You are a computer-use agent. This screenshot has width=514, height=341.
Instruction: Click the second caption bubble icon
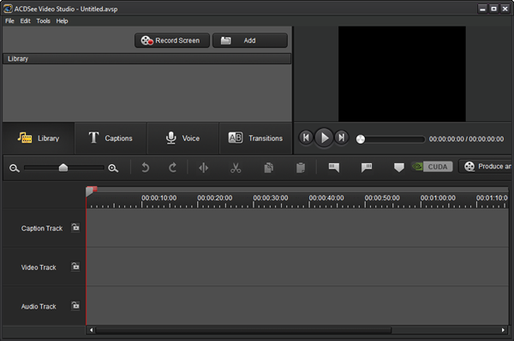(366, 168)
